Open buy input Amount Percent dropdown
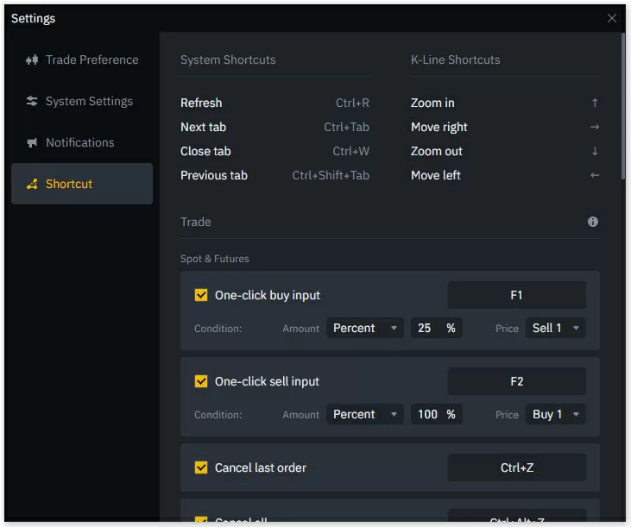Screen dimensions: 631x527 pyautogui.click(x=364, y=328)
